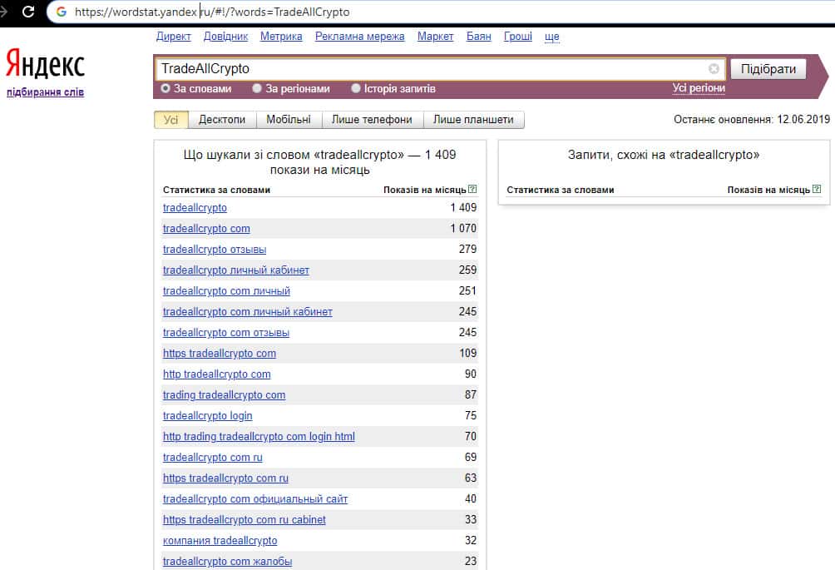Switch to the 'Десктопи' tab
The height and width of the screenshot is (570, 835).
pyautogui.click(x=222, y=120)
